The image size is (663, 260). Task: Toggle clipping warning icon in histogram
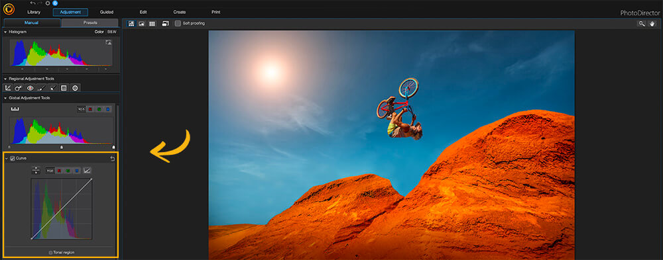(x=109, y=42)
